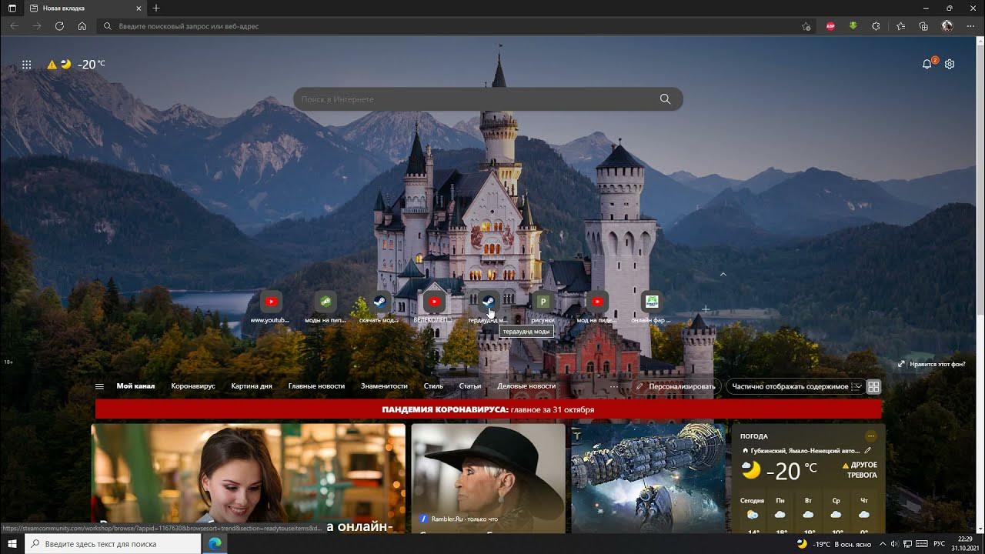The height and width of the screenshot is (554, 985).
Task: Switch to the 'Главные новости' tab
Action: pos(316,386)
